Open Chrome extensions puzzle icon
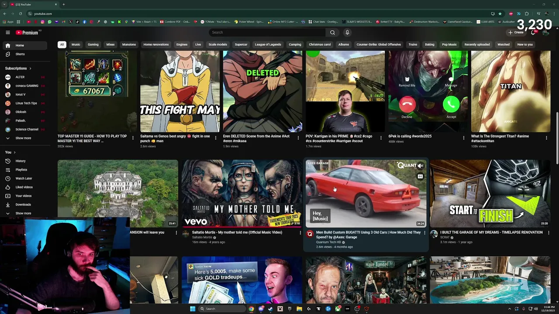Viewport: 559px width, 314px height. point(527,14)
